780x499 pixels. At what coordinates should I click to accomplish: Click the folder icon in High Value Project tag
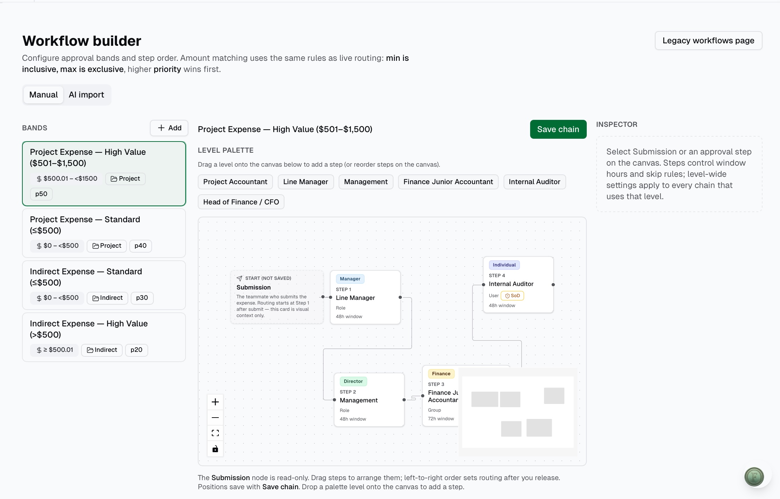click(x=114, y=179)
